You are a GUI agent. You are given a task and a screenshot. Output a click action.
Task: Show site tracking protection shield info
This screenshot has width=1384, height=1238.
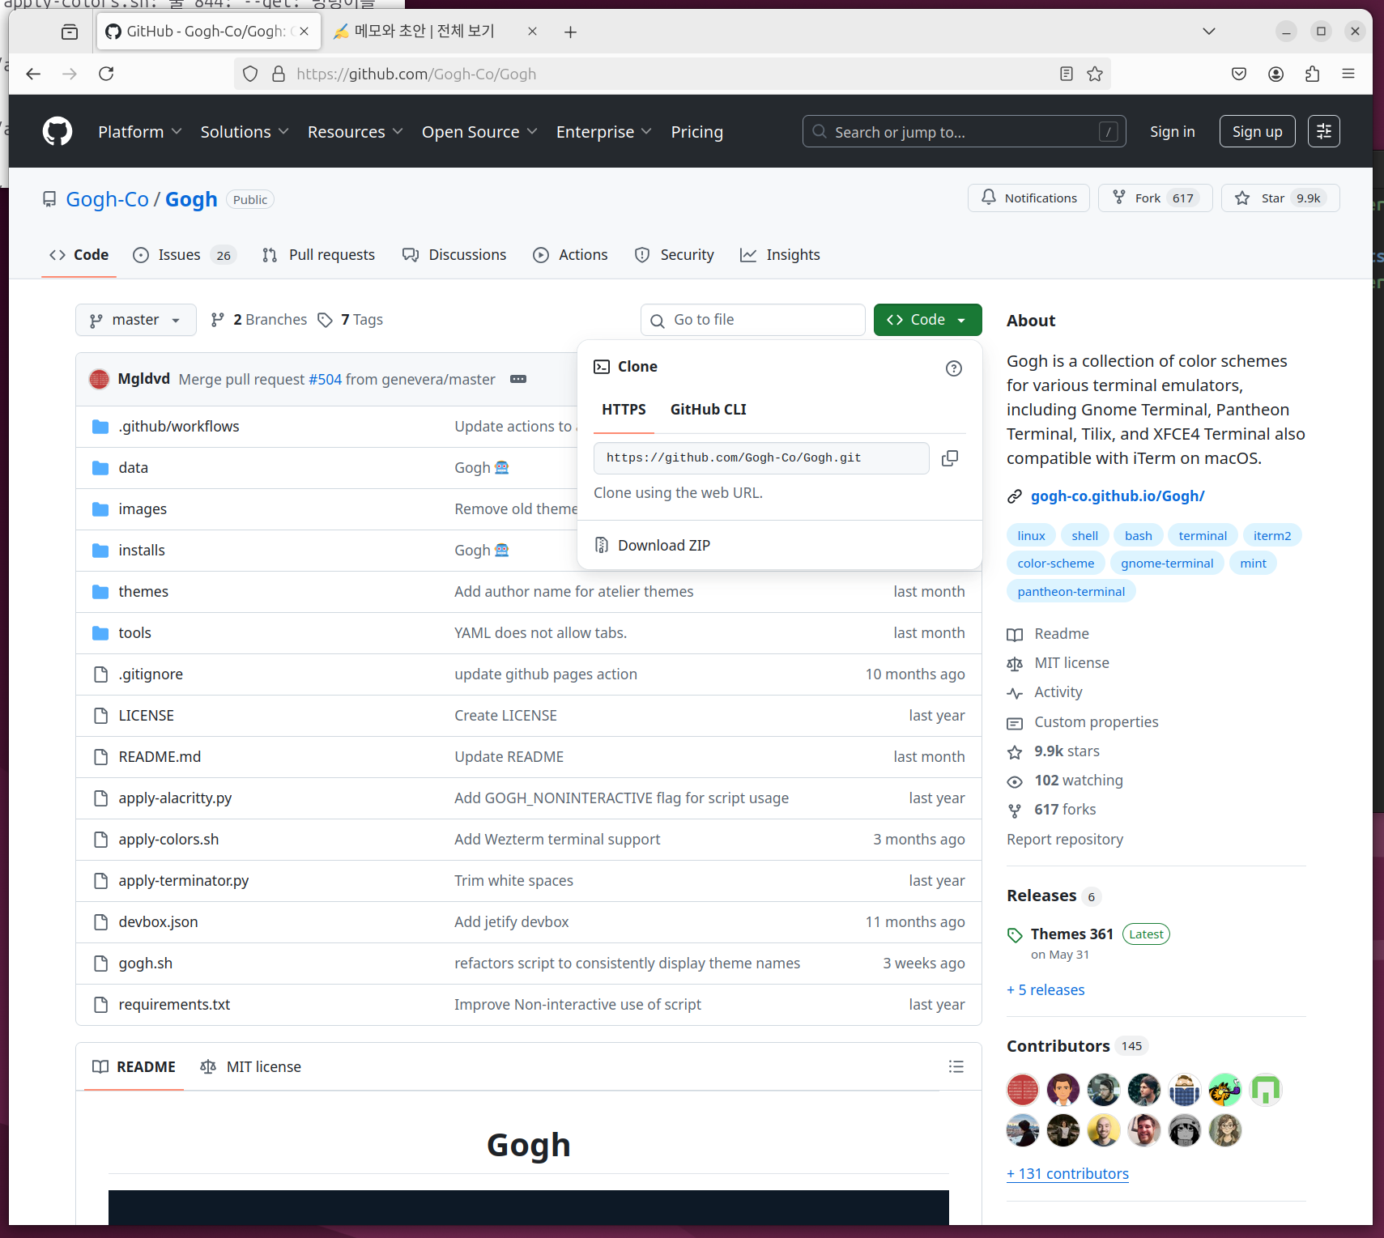click(250, 74)
